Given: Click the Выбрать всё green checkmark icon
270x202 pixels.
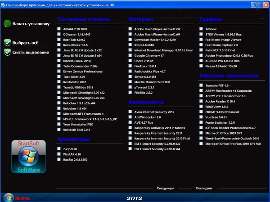Looking at the screenshot, I should pyautogui.click(x=7, y=43).
